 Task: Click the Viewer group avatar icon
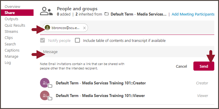pos(45,96)
